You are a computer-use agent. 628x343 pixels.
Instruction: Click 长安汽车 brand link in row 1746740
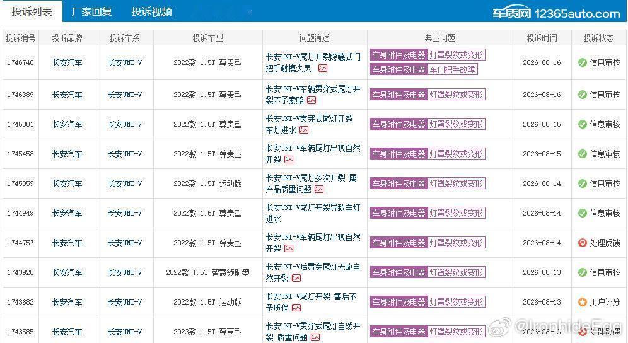click(x=67, y=62)
